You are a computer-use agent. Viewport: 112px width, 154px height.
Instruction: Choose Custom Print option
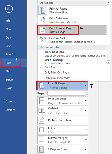click(72, 40)
